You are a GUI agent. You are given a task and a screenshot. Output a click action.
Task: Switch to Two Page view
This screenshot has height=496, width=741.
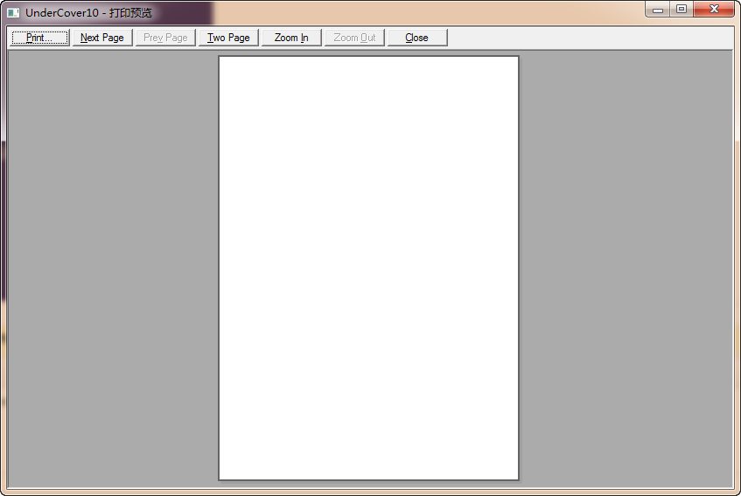[228, 38]
